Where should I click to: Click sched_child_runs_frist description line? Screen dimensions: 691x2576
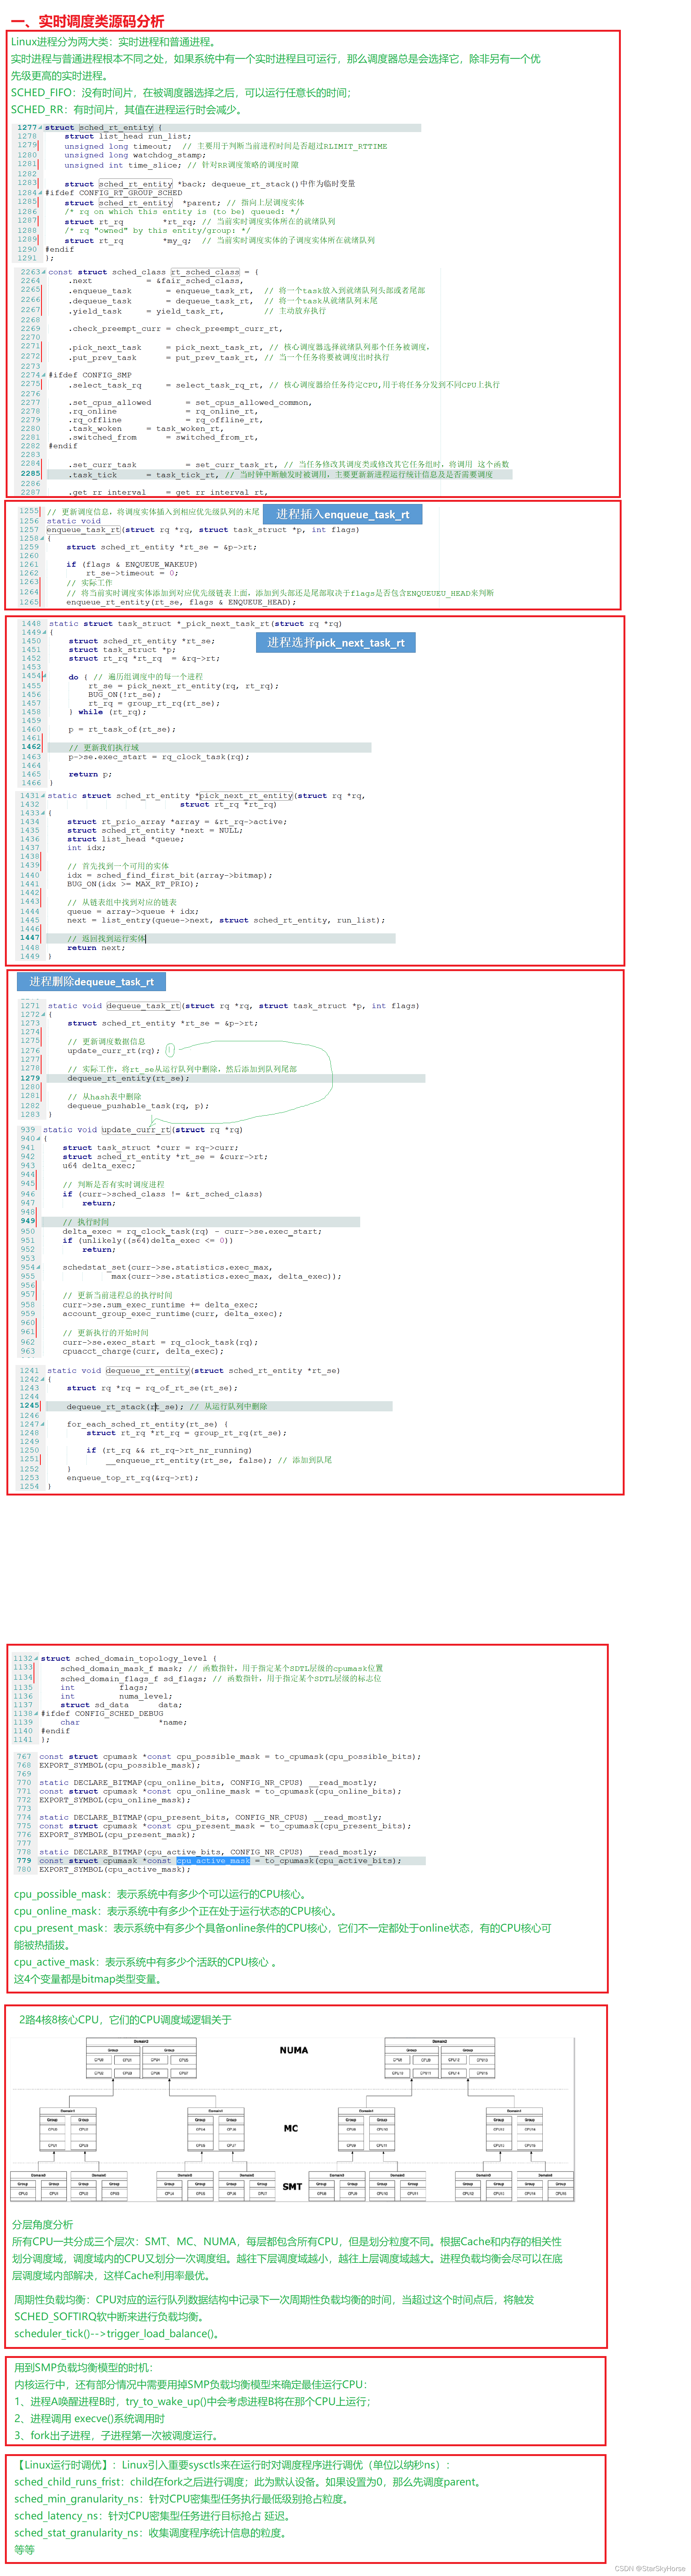pos(248,2482)
